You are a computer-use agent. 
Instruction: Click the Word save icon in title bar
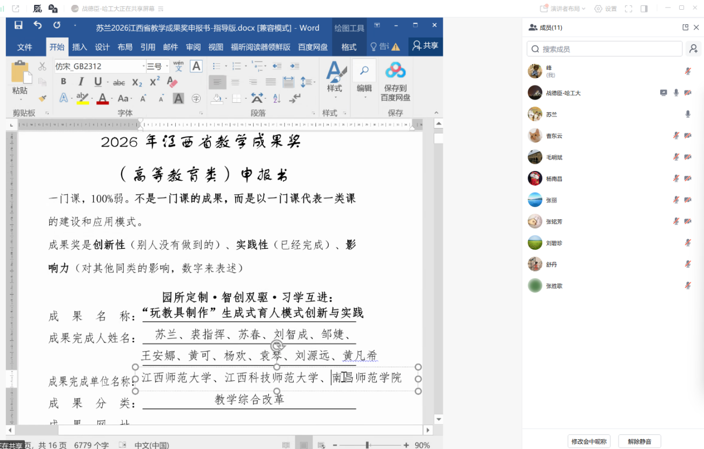pyautogui.click(x=18, y=25)
